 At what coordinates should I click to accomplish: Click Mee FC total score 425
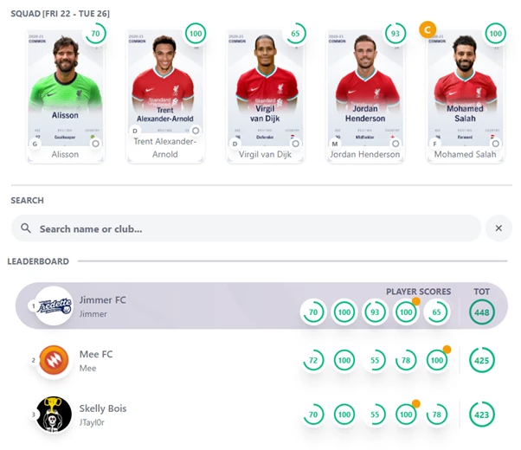coord(482,360)
